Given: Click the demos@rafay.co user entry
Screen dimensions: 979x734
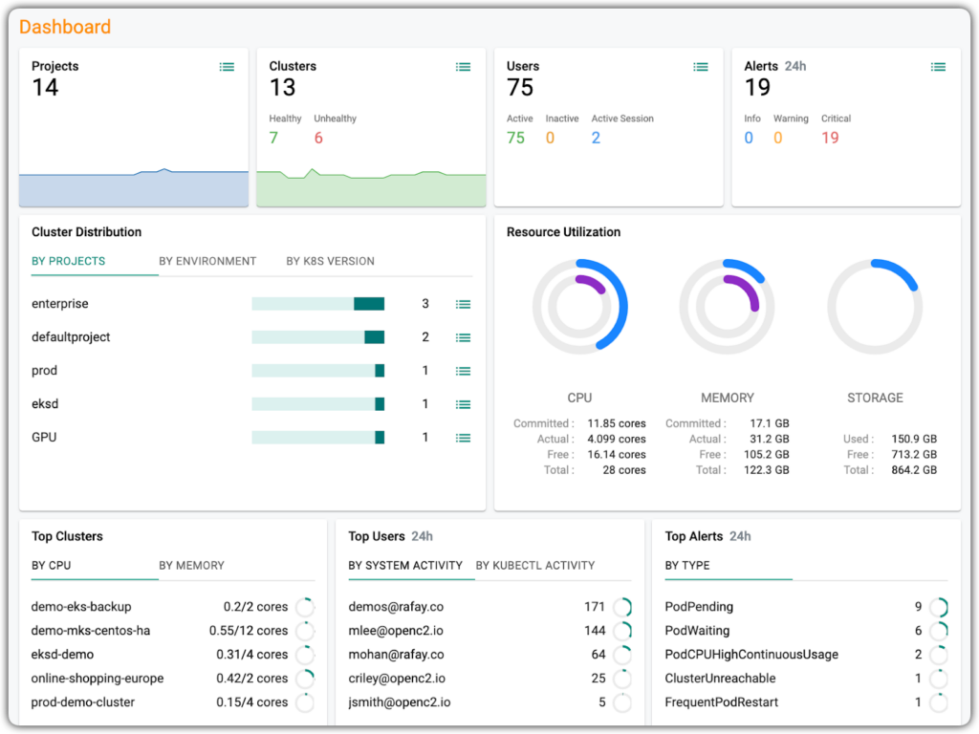Looking at the screenshot, I should [396, 607].
